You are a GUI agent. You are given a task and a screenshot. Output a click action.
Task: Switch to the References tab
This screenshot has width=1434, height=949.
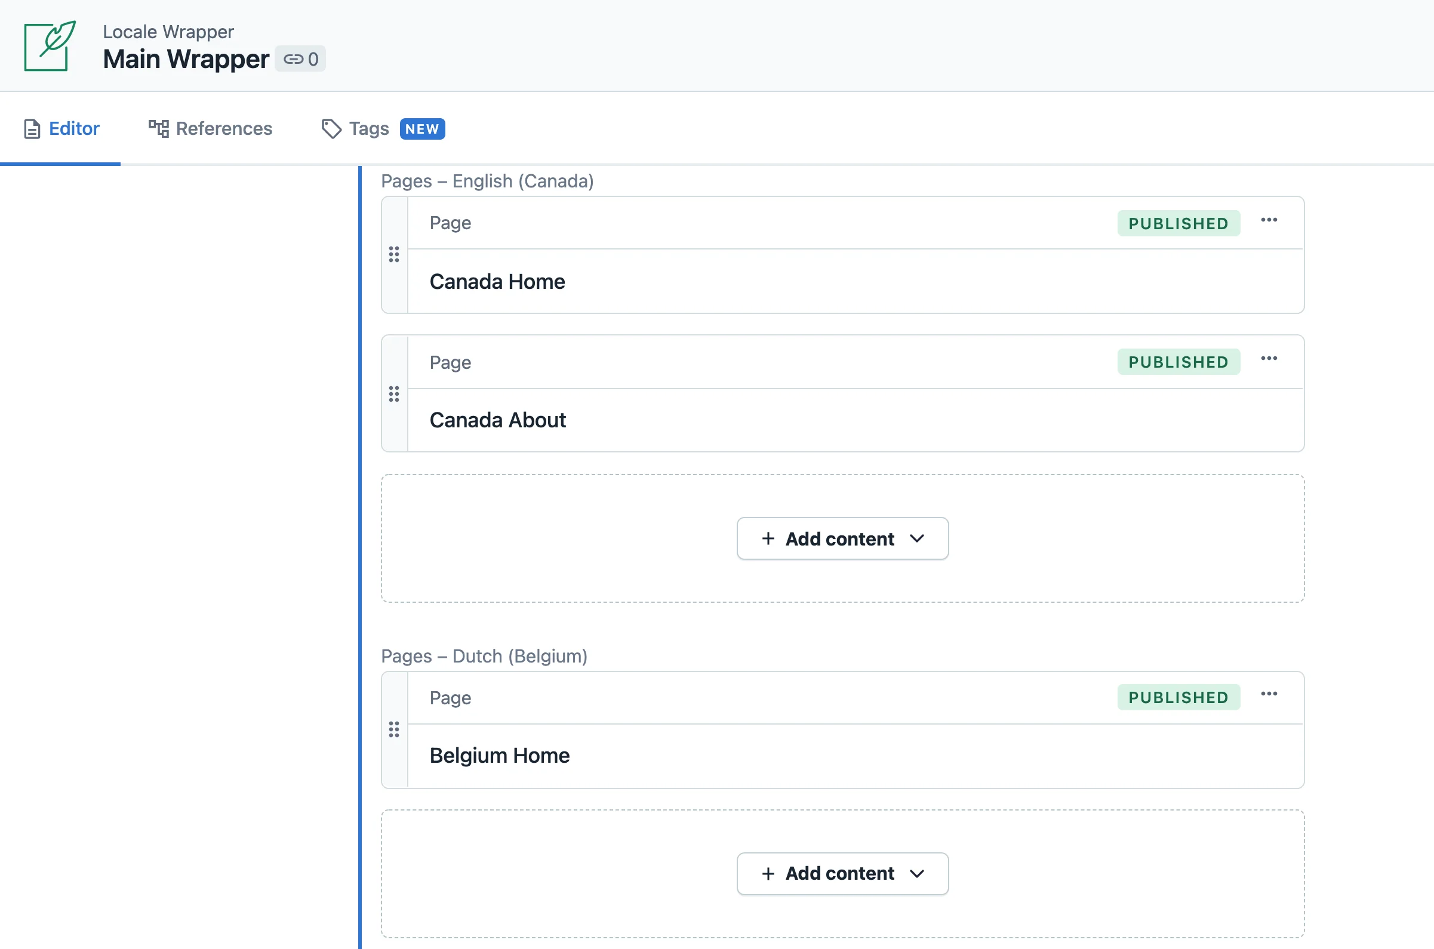pyautogui.click(x=211, y=128)
